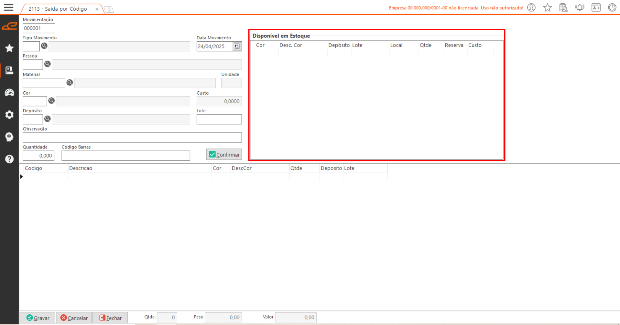Viewport: 620px width, 325px height.
Task: Focus the Observação text field
Action: [132, 137]
